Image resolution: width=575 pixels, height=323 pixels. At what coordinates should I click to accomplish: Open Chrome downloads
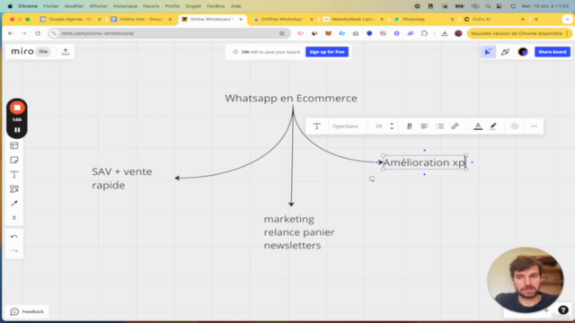[x=445, y=33]
